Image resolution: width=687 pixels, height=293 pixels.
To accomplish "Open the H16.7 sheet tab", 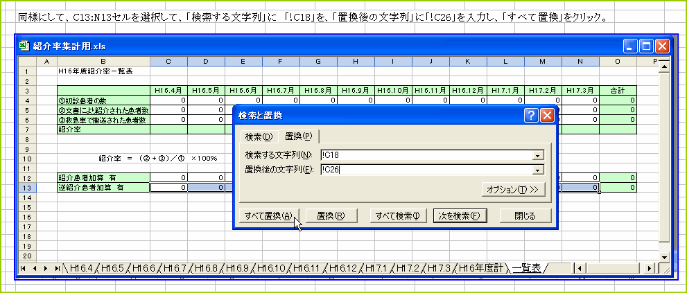I will [x=175, y=268].
